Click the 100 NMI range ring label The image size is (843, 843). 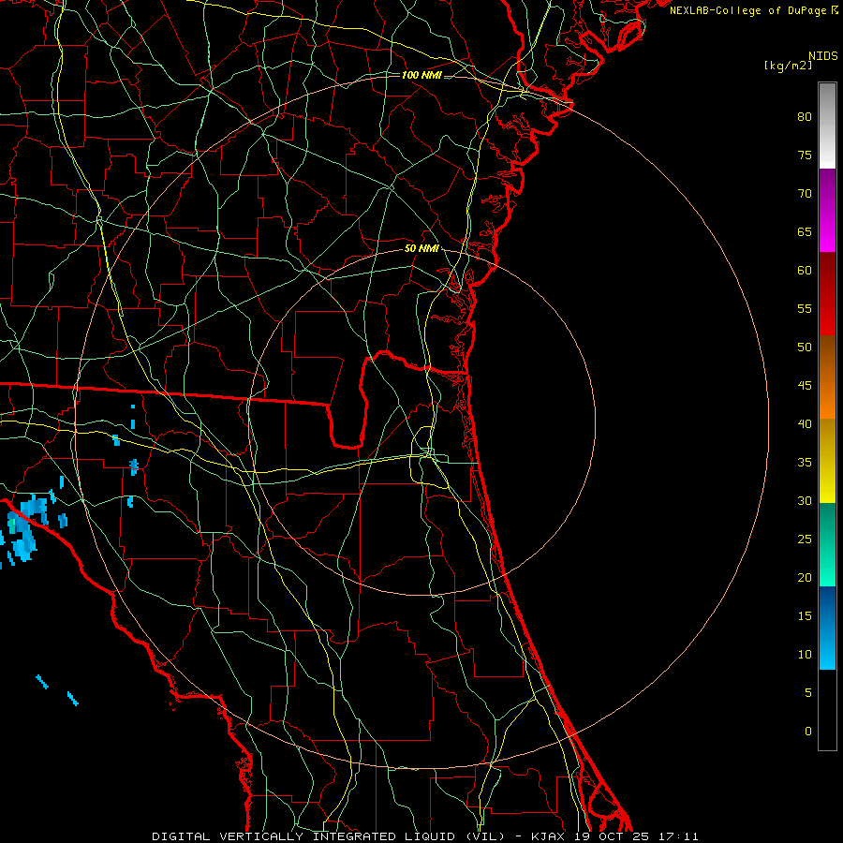(421, 75)
